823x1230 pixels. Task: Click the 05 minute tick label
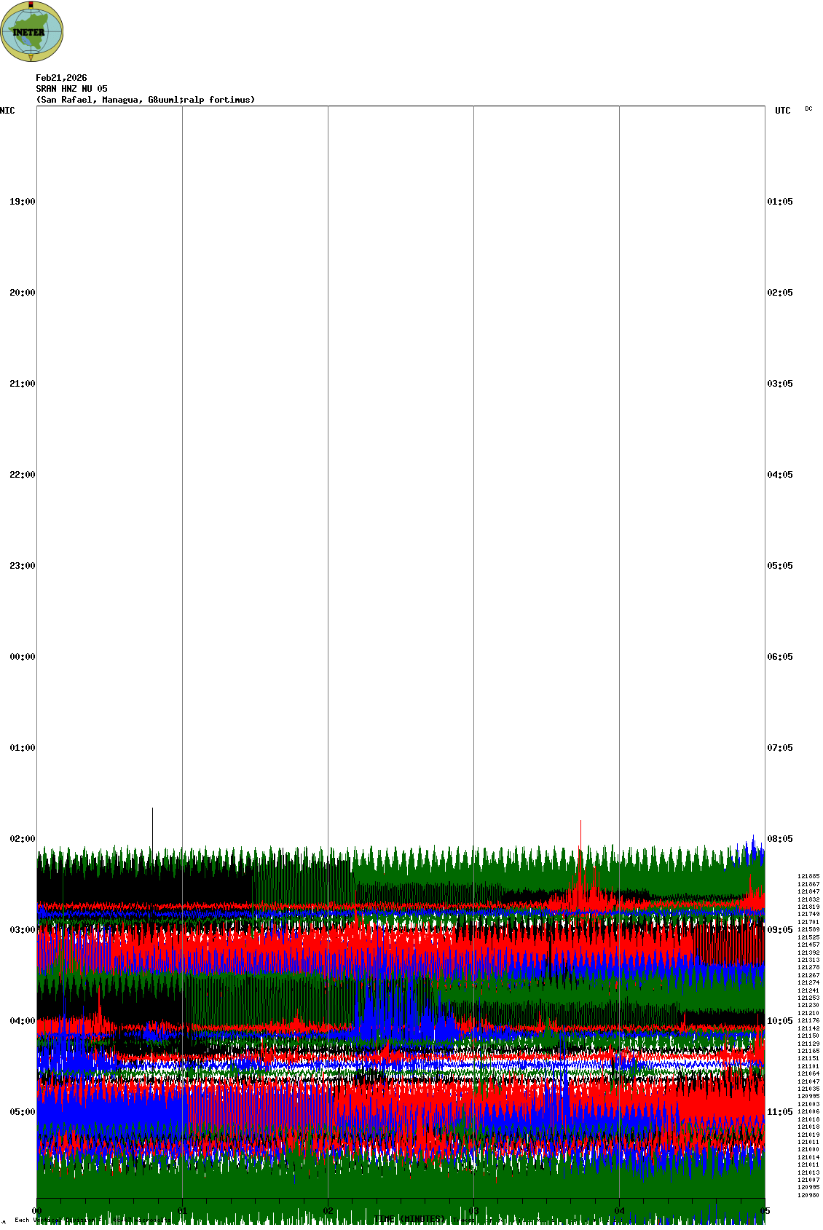pyautogui.click(x=765, y=1211)
